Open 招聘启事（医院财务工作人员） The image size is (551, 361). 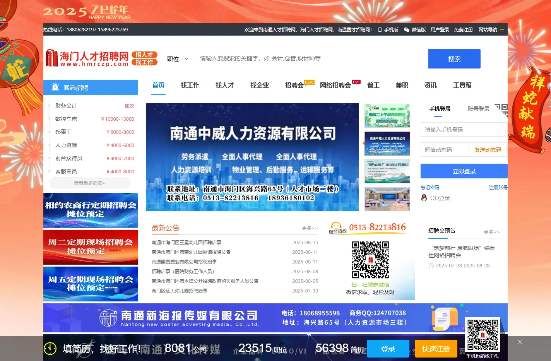183,271
